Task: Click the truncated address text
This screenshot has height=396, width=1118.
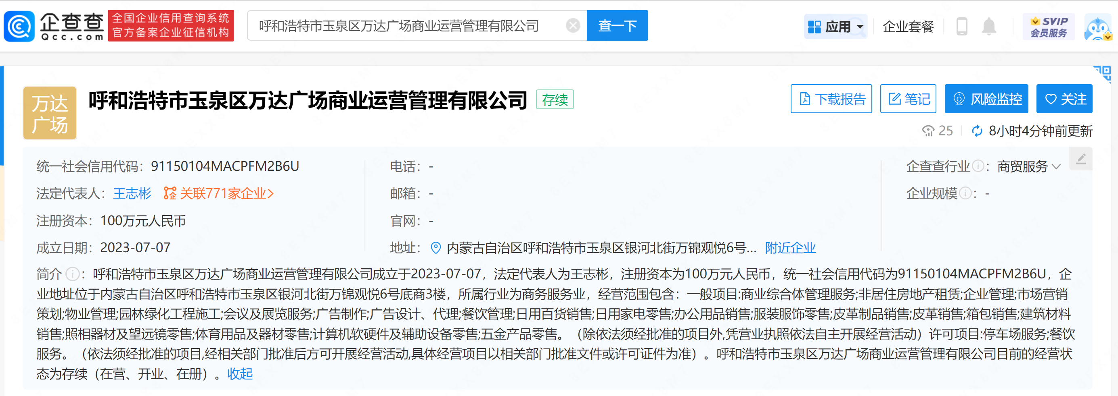Action: 601,248
